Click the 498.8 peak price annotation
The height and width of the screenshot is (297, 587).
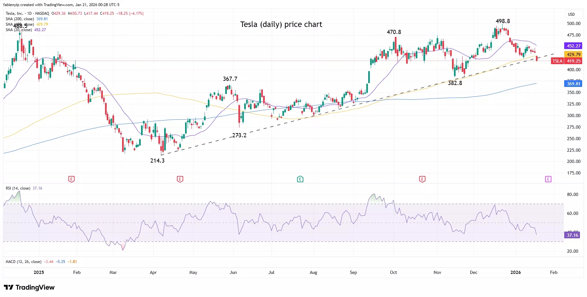503,21
